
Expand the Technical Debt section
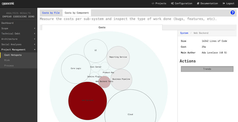click(x=18, y=34)
